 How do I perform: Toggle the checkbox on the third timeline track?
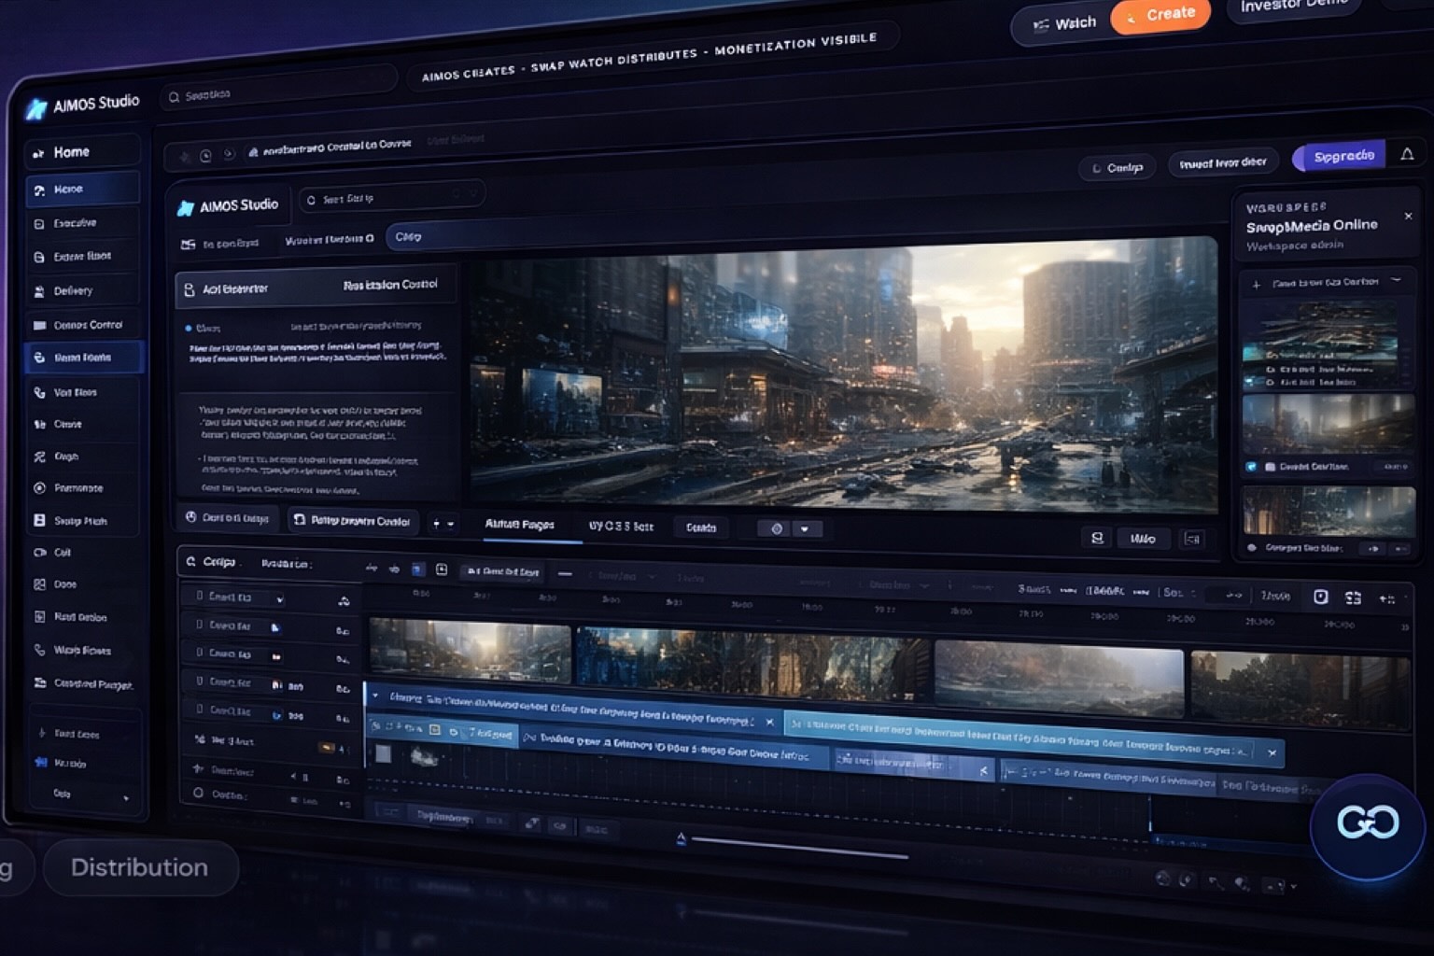(200, 653)
